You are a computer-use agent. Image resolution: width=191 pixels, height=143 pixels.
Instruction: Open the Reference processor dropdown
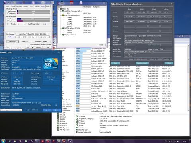pos(49,37)
